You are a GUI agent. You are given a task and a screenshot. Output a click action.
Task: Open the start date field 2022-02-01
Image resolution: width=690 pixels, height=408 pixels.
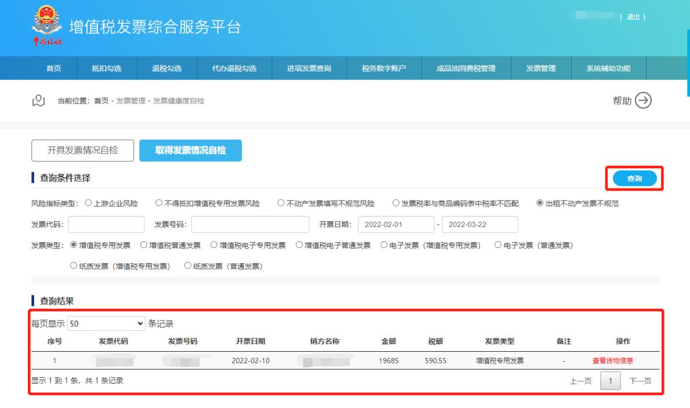395,224
